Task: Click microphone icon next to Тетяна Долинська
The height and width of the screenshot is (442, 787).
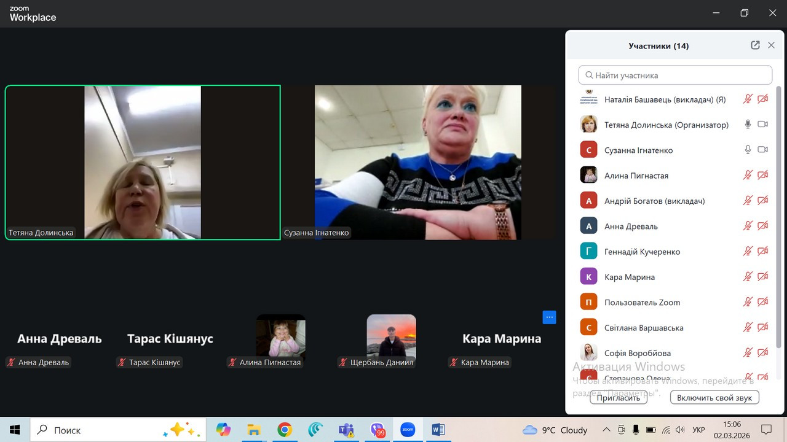Action: click(748, 125)
